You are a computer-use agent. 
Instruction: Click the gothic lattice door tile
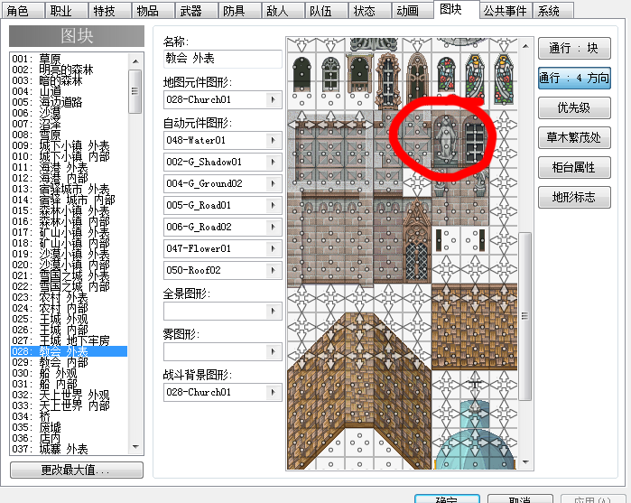[x=417, y=242]
